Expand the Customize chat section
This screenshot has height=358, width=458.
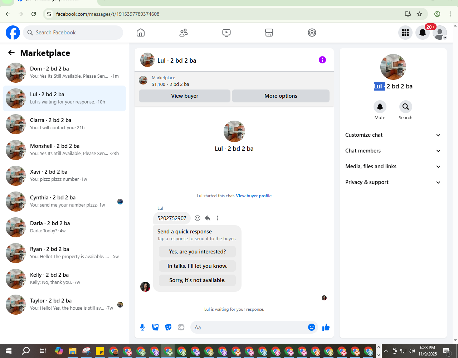pyautogui.click(x=393, y=135)
